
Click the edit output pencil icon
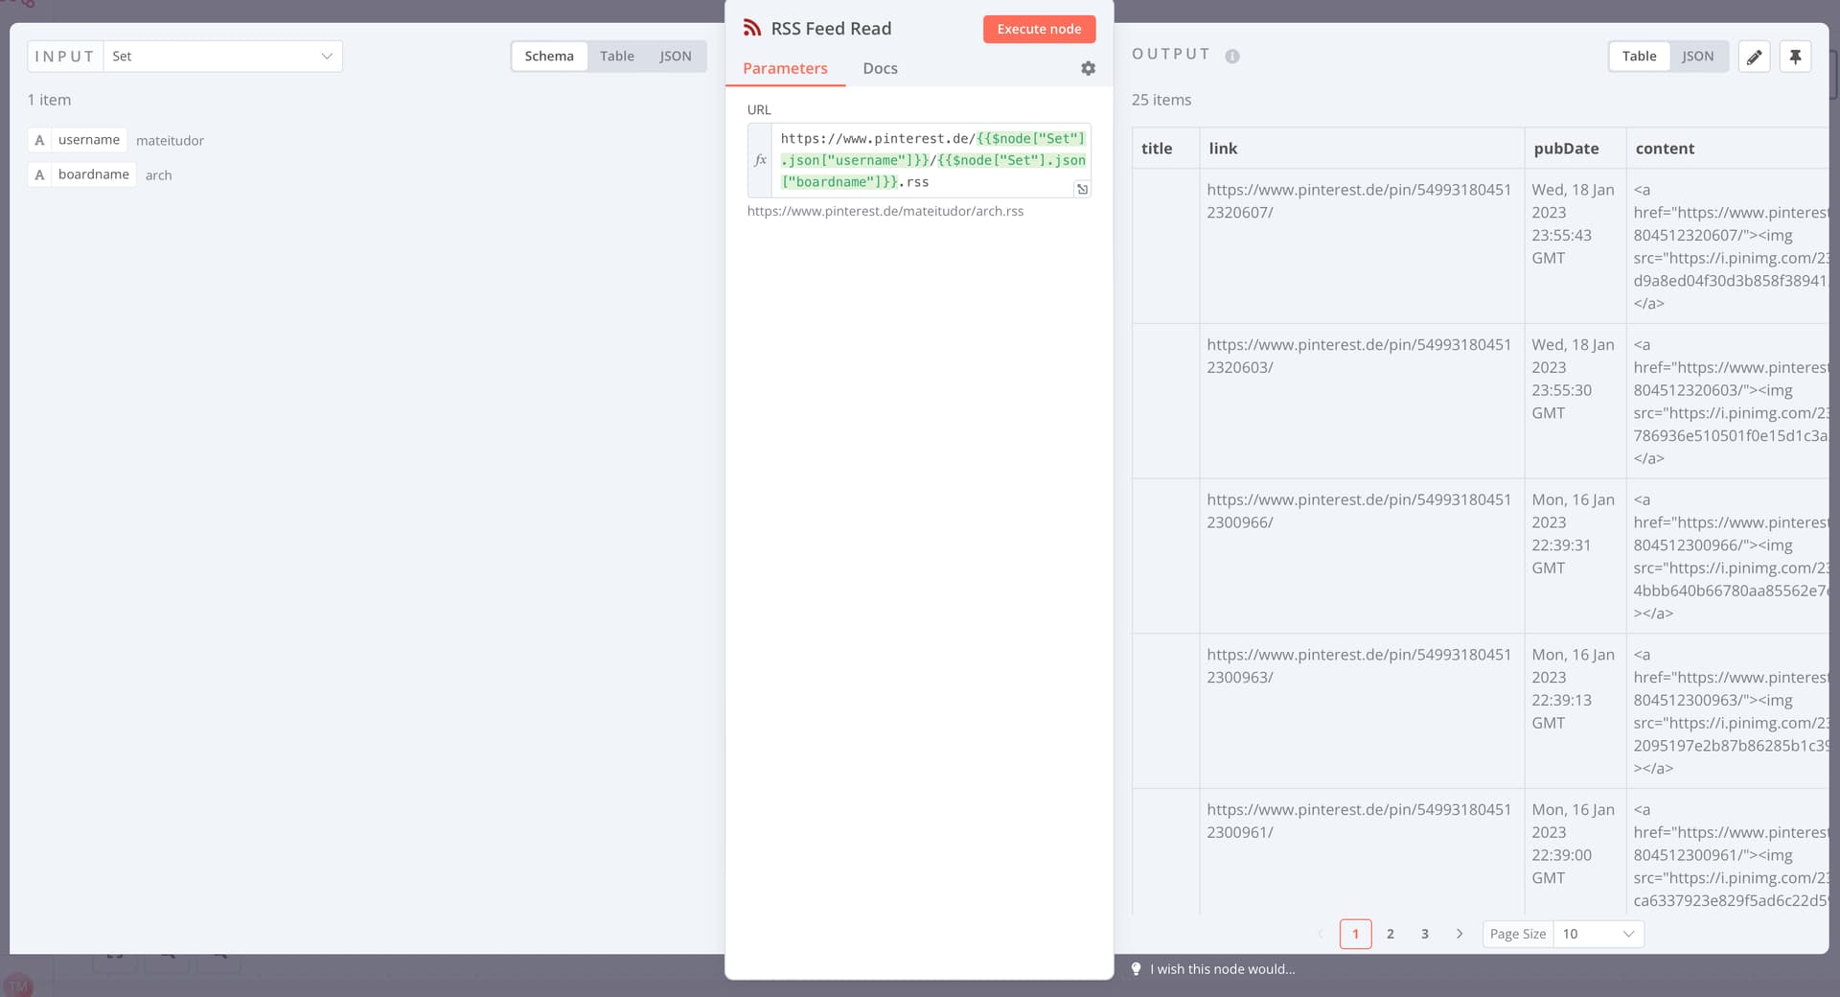(1754, 57)
